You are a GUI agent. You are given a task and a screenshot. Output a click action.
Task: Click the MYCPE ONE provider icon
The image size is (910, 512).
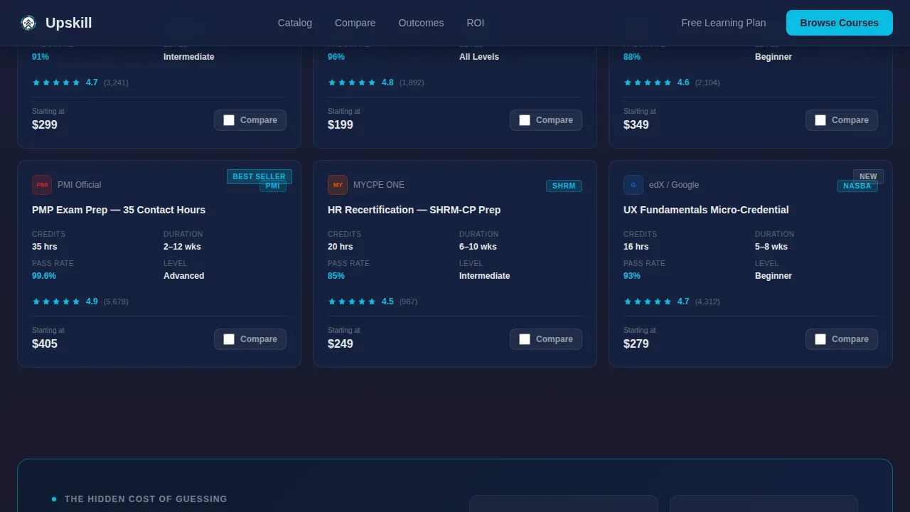pyautogui.click(x=338, y=185)
